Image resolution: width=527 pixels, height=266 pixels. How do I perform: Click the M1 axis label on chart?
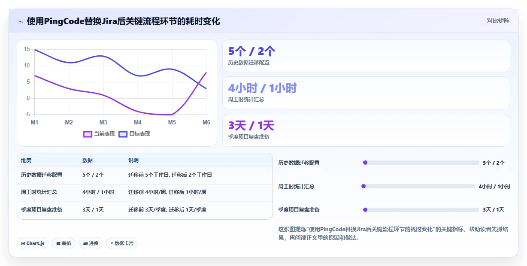pyautogui.click(x=34, y=122)
